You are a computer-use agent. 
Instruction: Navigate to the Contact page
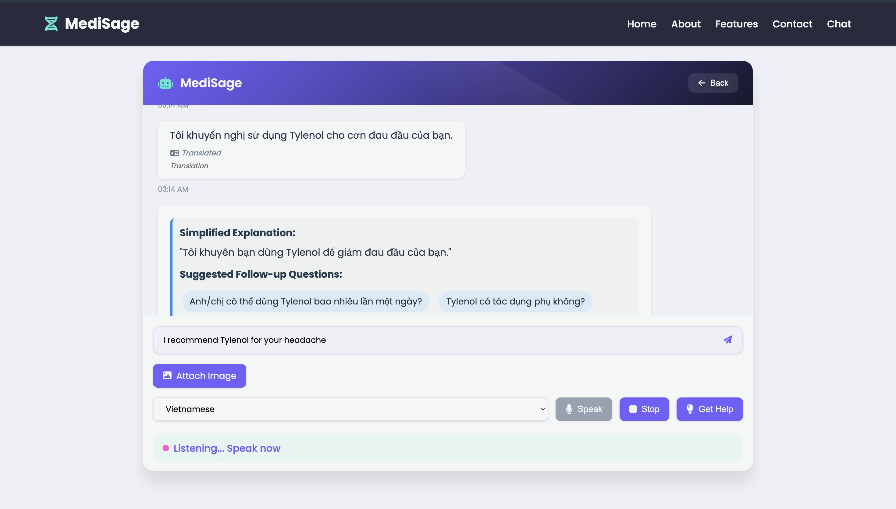click(792, 24)
